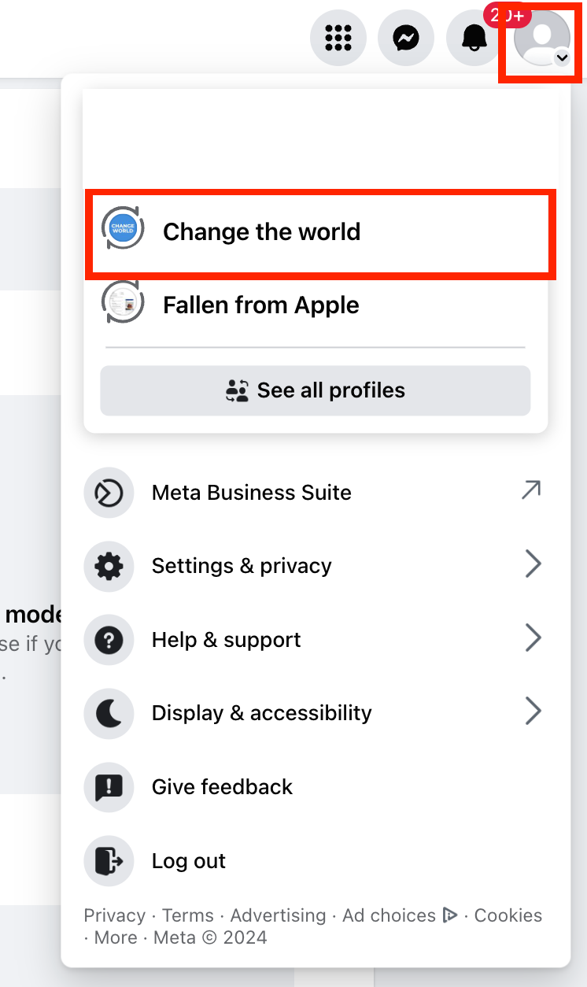Expand the Help & support chevron arrow
This screenshot has width=587, height=987.
533,638
